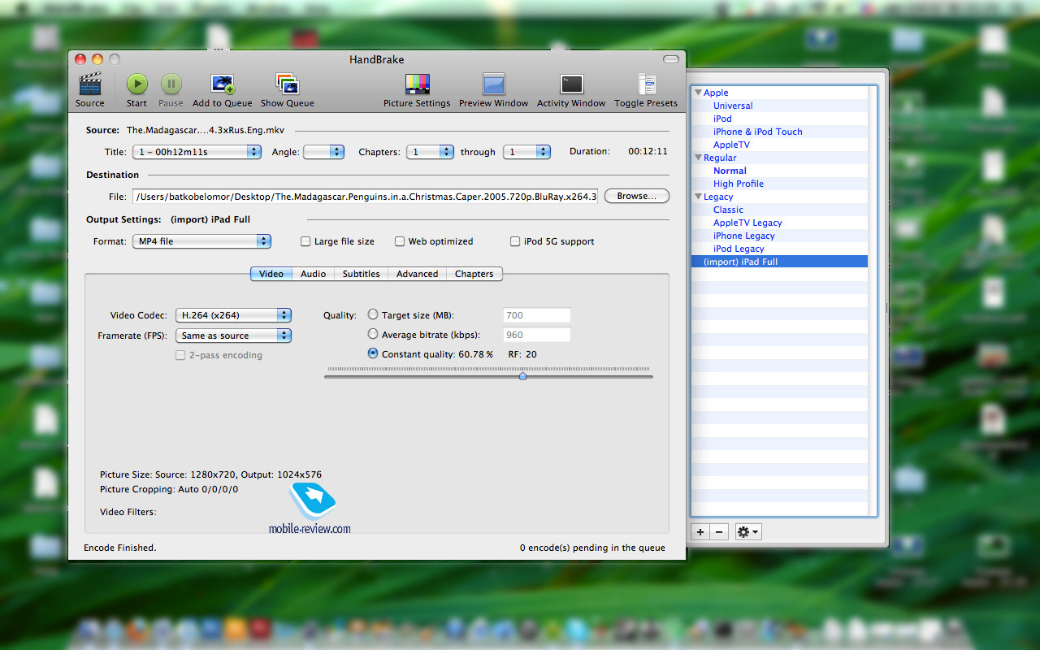Click the presets list scrollbar

[x=872, y=301]
